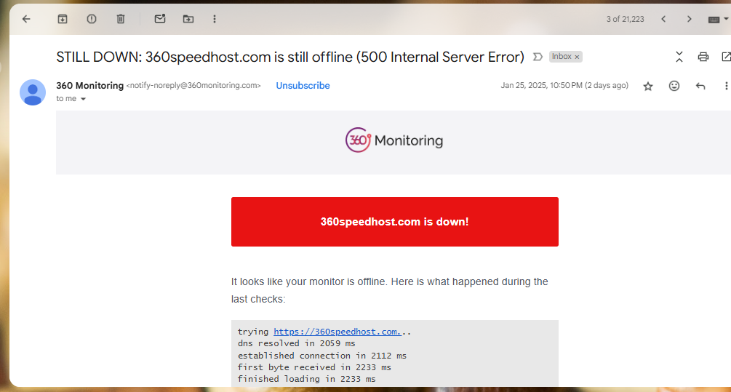Open the toolbar more options menu
This screenshot has height=392, width=731.
coord(215,19)
